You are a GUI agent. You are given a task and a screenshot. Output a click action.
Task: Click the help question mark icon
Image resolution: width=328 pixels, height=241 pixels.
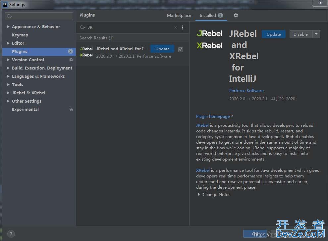point(11,234)
